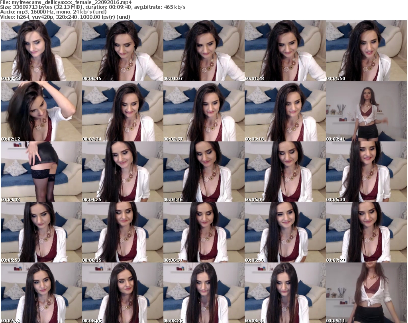Open the last thumbnail at 00:09:11

pyautogui.click(x=366, y=293)
